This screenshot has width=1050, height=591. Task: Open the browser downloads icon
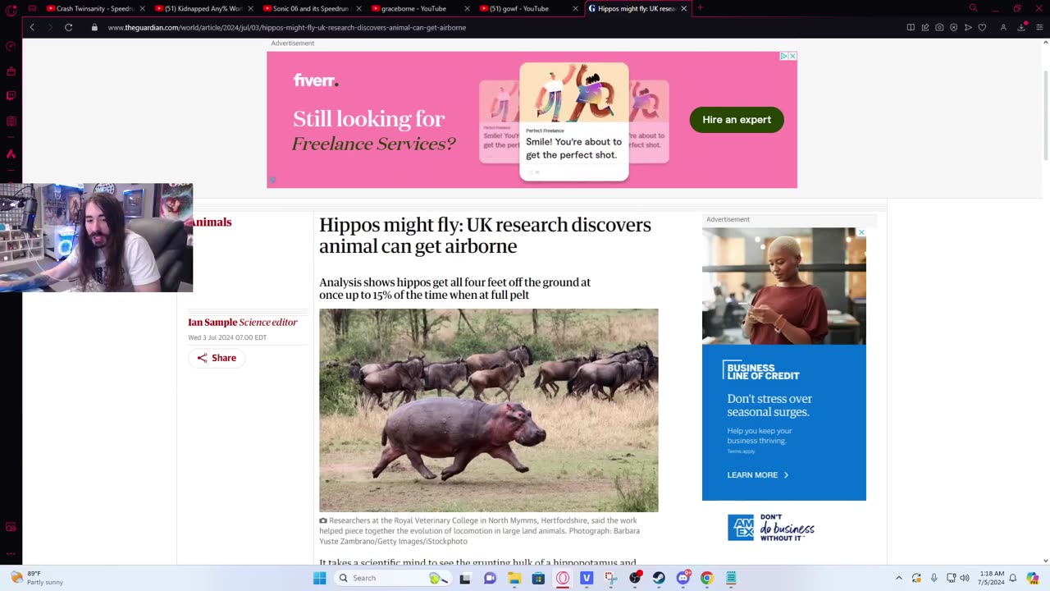[x=1021, y=27]
